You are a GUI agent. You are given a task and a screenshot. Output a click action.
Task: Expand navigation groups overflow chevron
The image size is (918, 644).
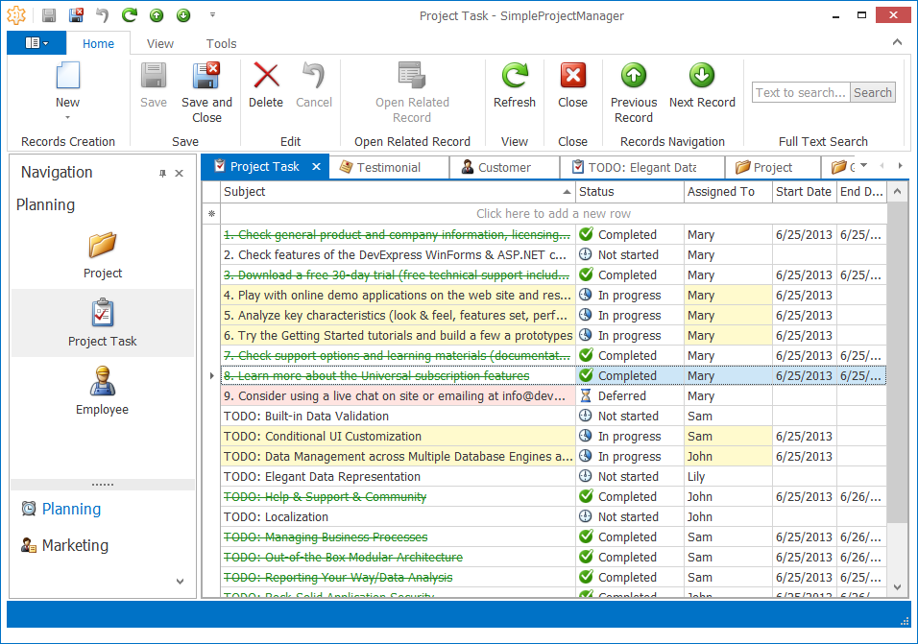point(180,582)
